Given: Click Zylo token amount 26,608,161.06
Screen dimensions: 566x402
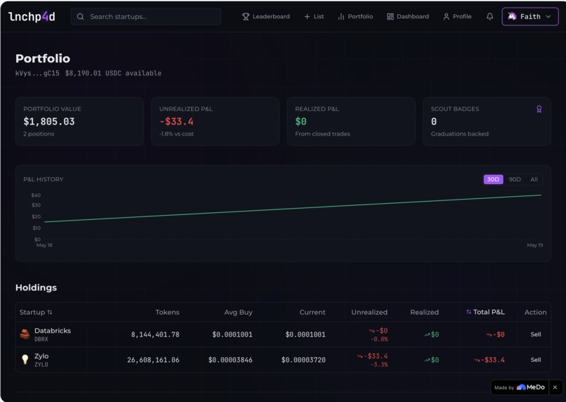Looking at the screenshot, I should [153, 360].
